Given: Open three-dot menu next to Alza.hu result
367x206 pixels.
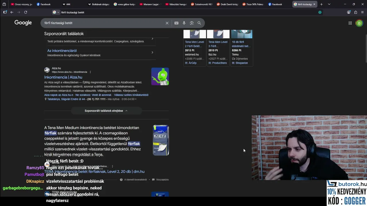Looking at the screenshot, I should tap(90, 72).
